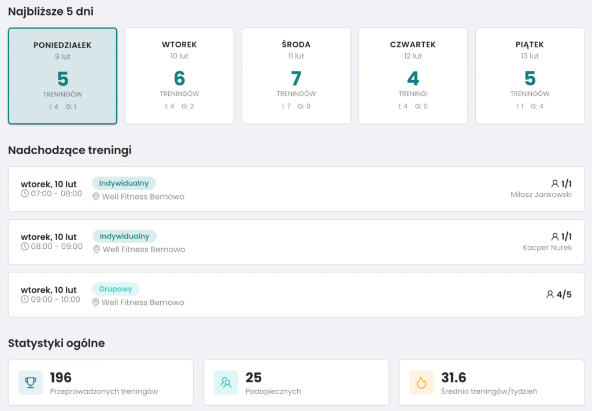Click the Grupowy tag on 09:00 training
The height and width of the screenshot is (411, 592).
tap(116, 289)
